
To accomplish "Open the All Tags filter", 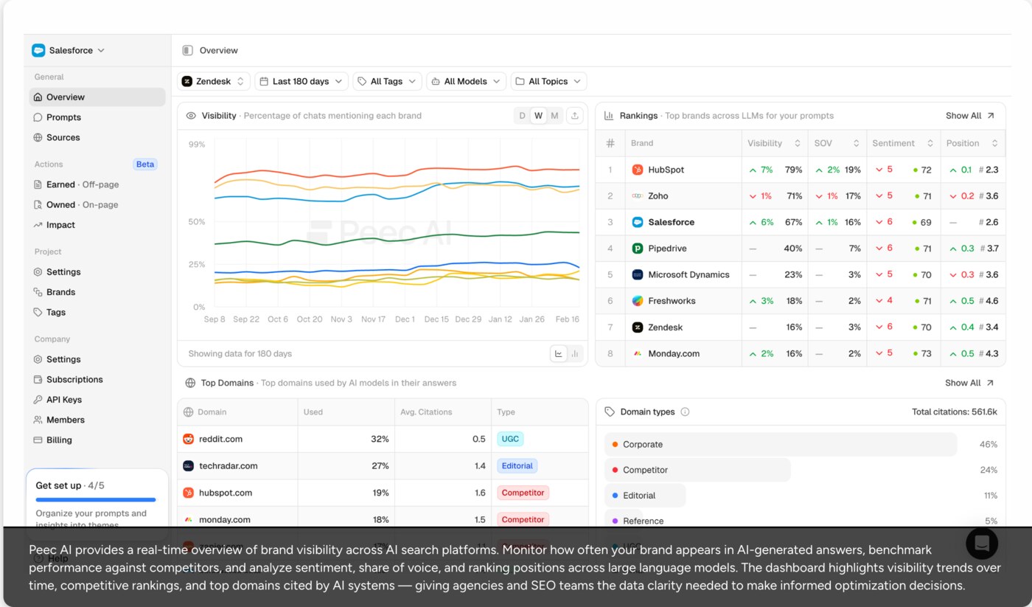I will (x=387, y=81).
